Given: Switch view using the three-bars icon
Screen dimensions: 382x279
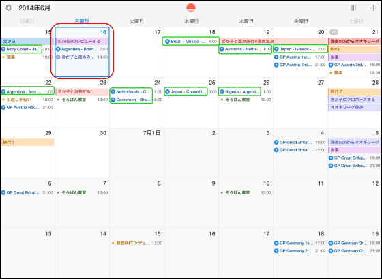Looking at the screenshot, I should click(x=353, y=8).
